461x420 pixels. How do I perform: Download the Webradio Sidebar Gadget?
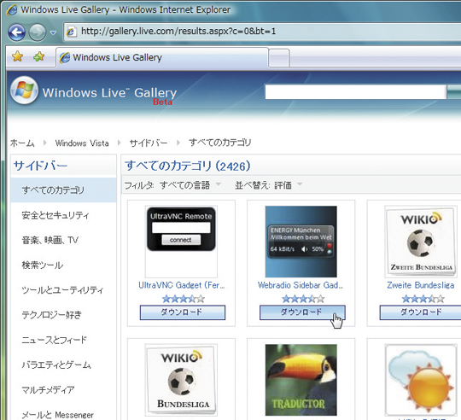[302, 312]
